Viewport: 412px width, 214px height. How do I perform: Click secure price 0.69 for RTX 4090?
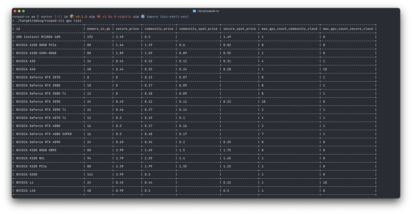pyautogui.click(x=120, y=142)
